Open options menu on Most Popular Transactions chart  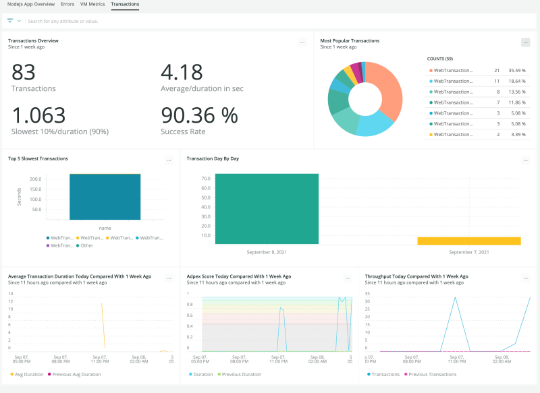(x=526, y=42)
